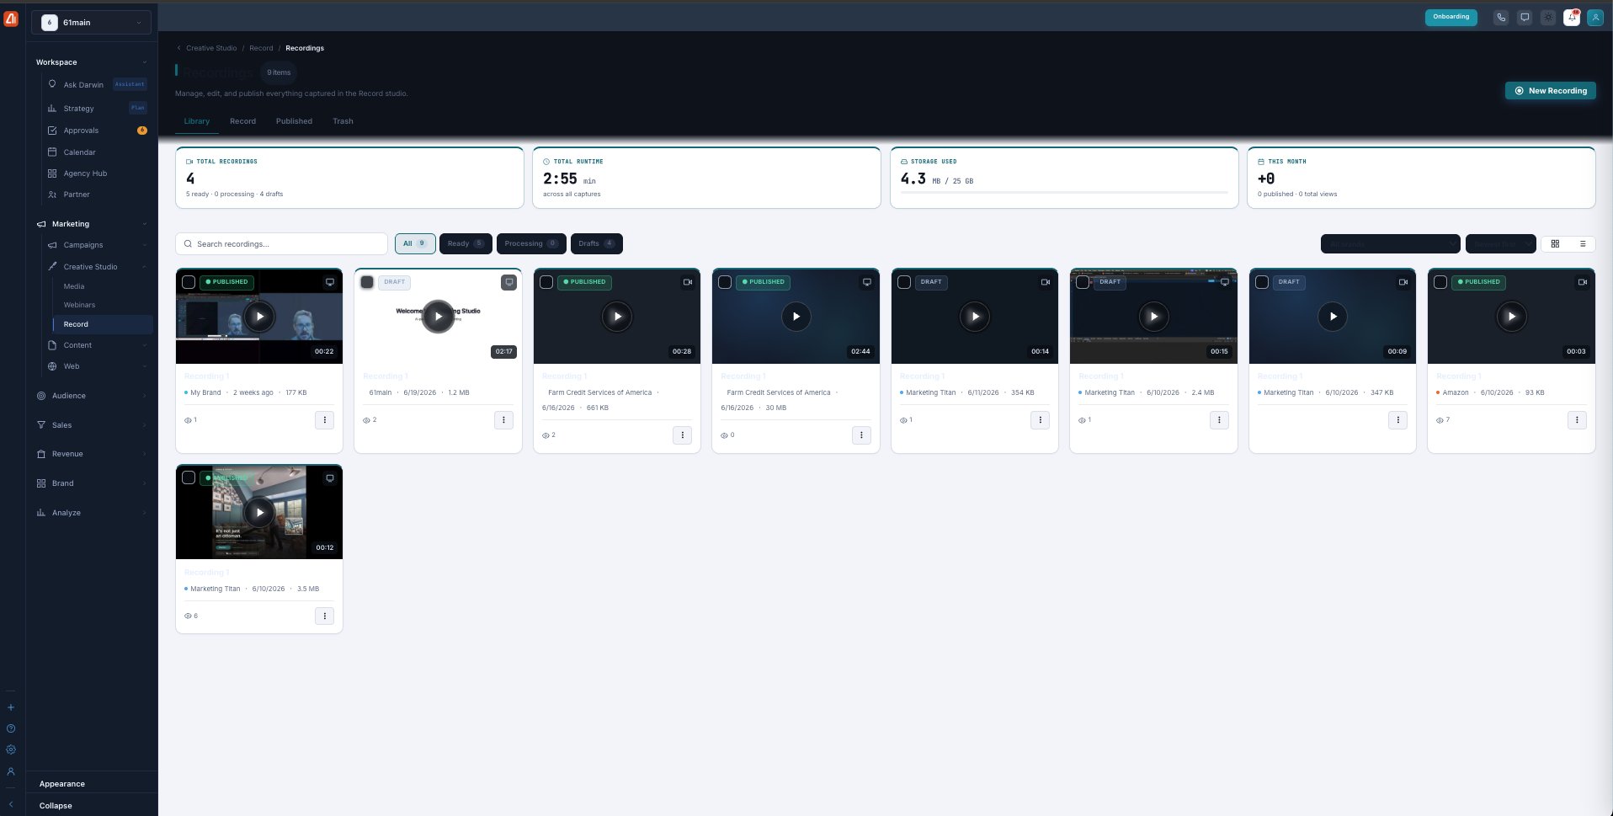Screen dimensions: 1613x816
Task: Expand the Campaigns sidebar item
Action: [x=144, y=245]
